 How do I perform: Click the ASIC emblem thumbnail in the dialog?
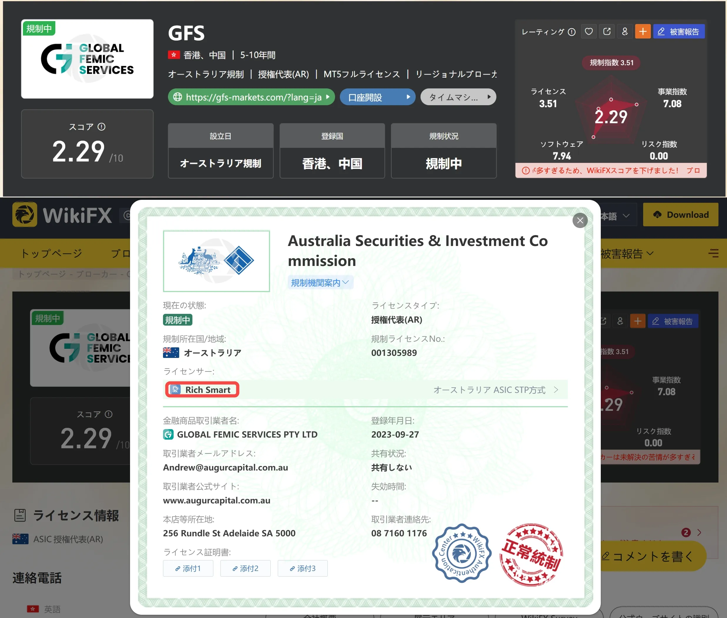[x=216, y=261]
